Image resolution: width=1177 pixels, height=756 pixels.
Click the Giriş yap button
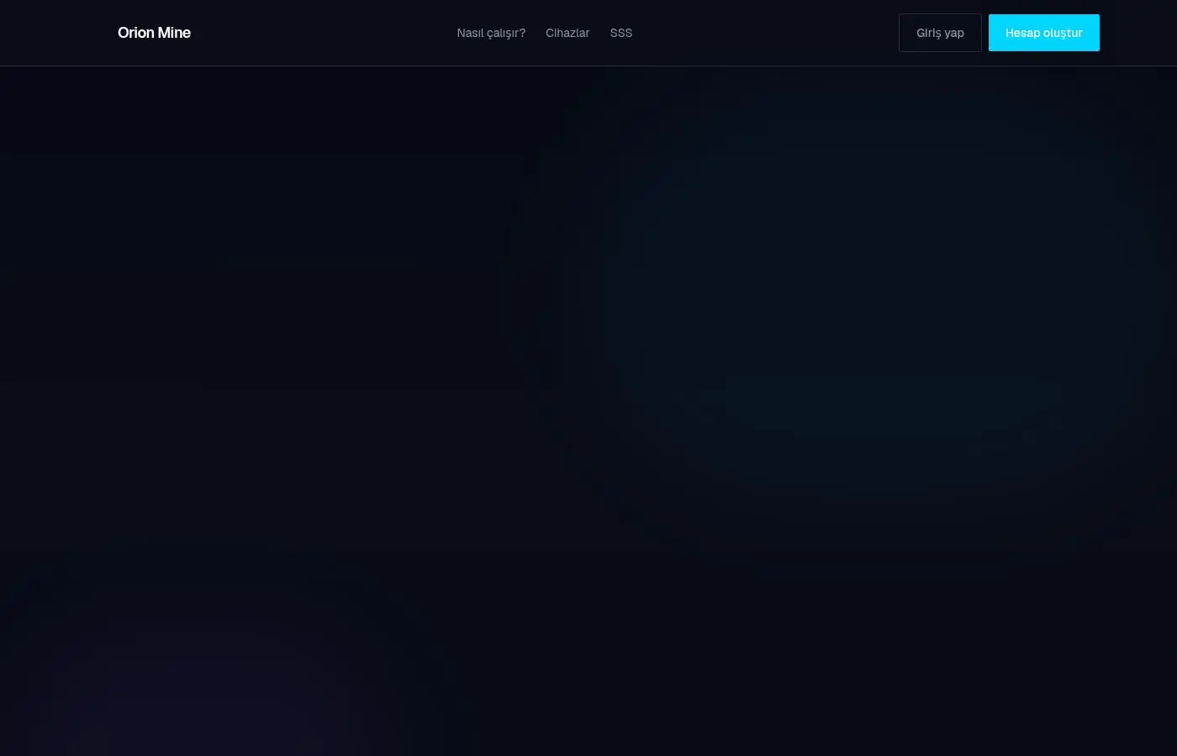point(940,33)
